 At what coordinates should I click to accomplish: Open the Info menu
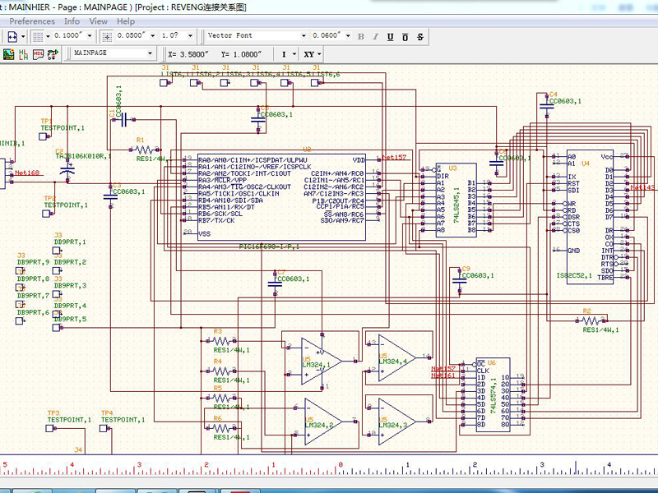click(72, 21)
